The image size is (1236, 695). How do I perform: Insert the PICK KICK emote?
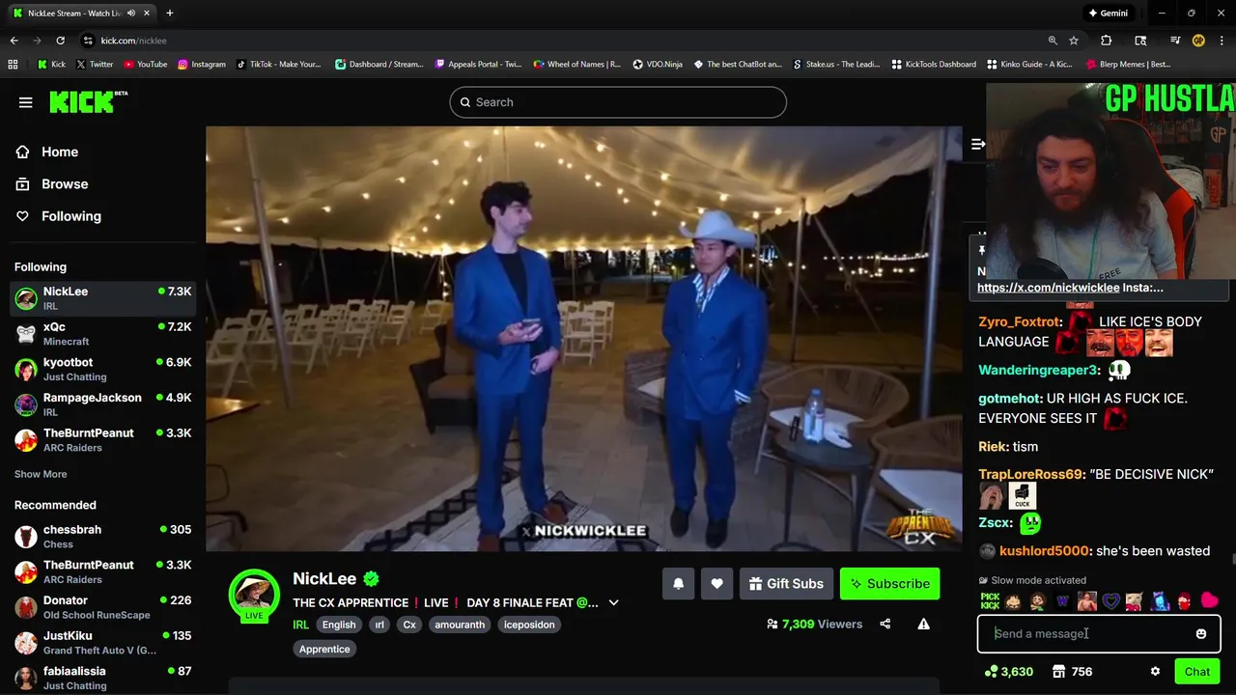click(990, 601)
